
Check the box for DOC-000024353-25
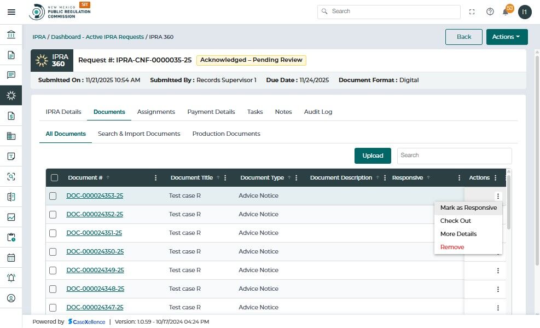tap(53, 196)
